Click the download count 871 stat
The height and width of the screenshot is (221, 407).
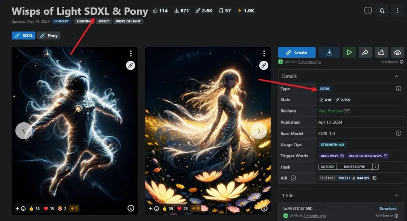point(181,11)
